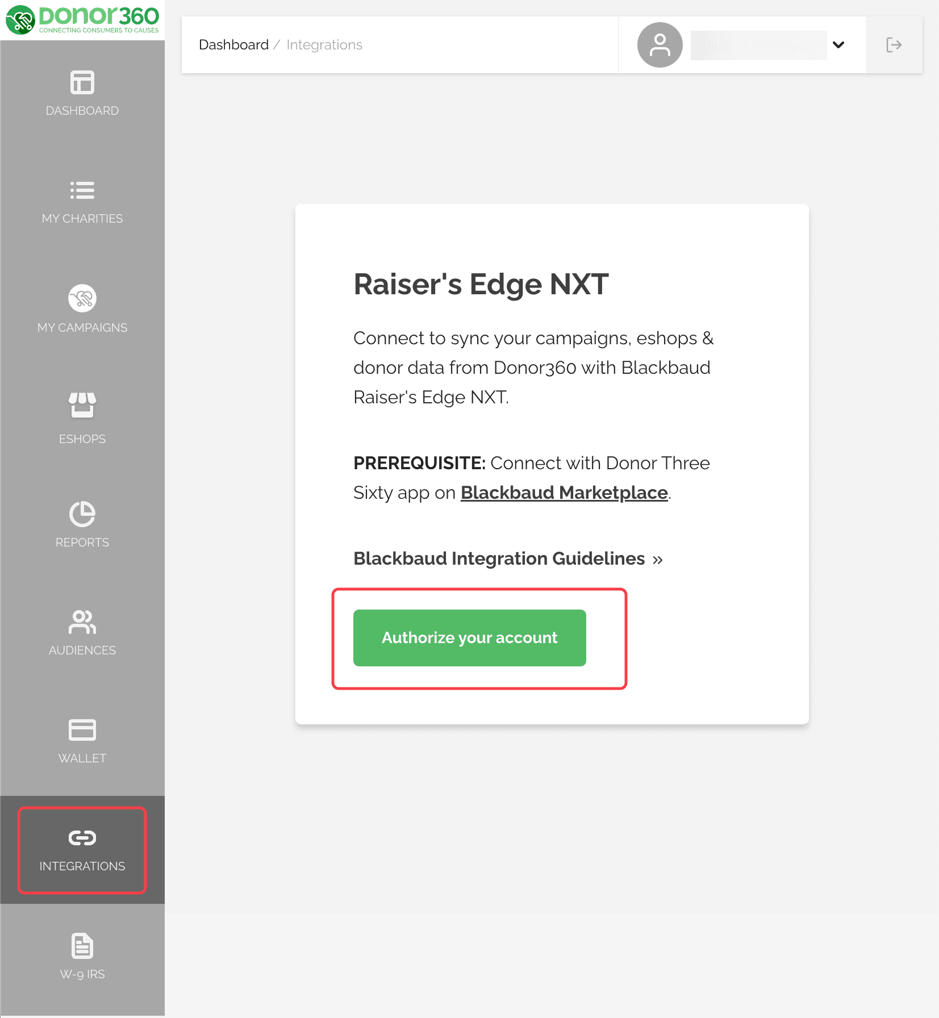Select the AUDIENCES menu label
The width and height of the screenshot is (939, 1018).
pos(82,650)
